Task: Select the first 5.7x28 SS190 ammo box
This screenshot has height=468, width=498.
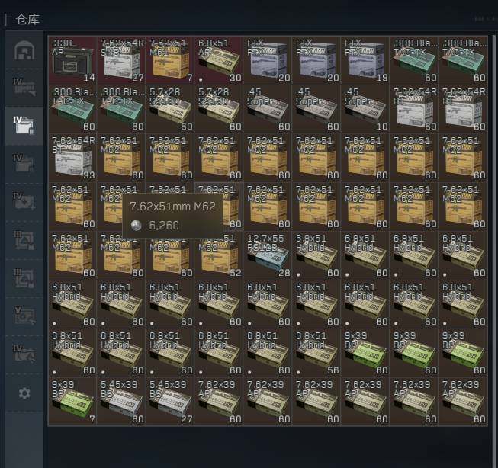Action: pos(171,109)
